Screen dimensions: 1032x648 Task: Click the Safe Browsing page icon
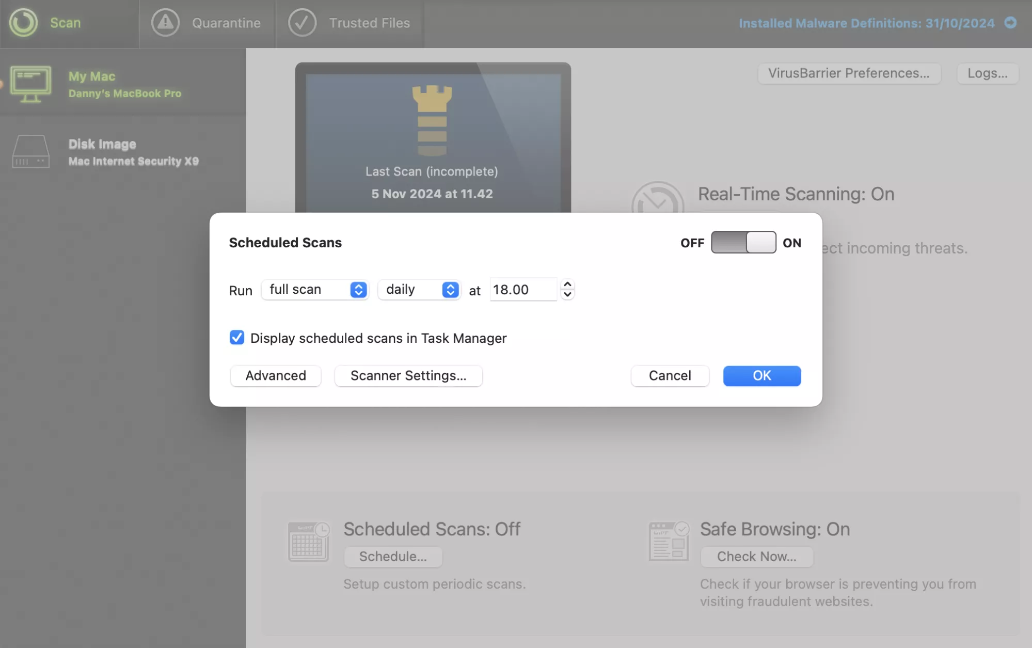669,542
